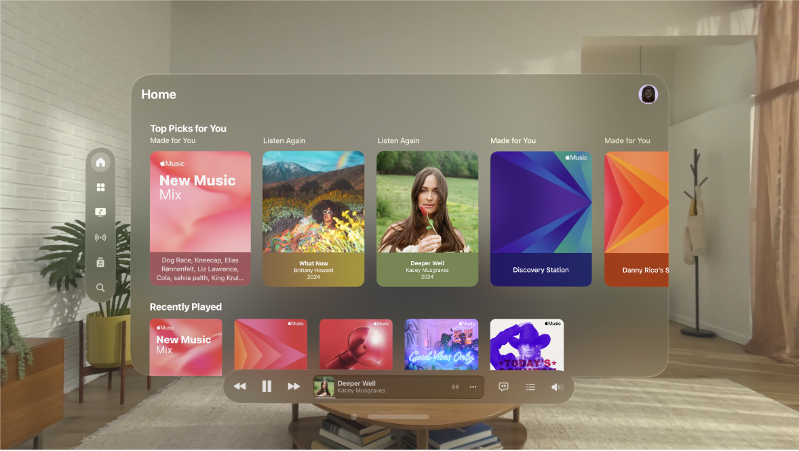Open the Good Vibes Only playlist
799x451 pixels.
442,345
